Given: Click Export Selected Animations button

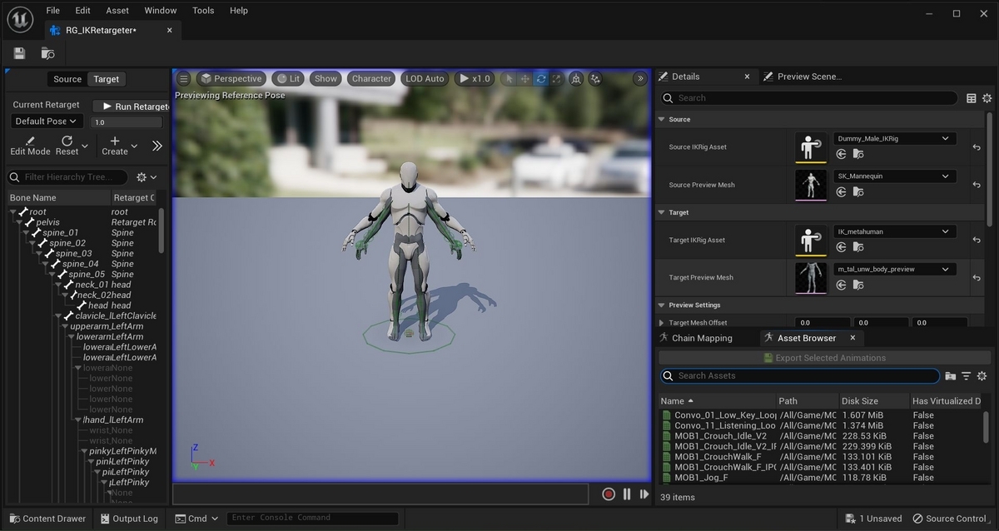Looking at the screenshot, I should [824, 358].
